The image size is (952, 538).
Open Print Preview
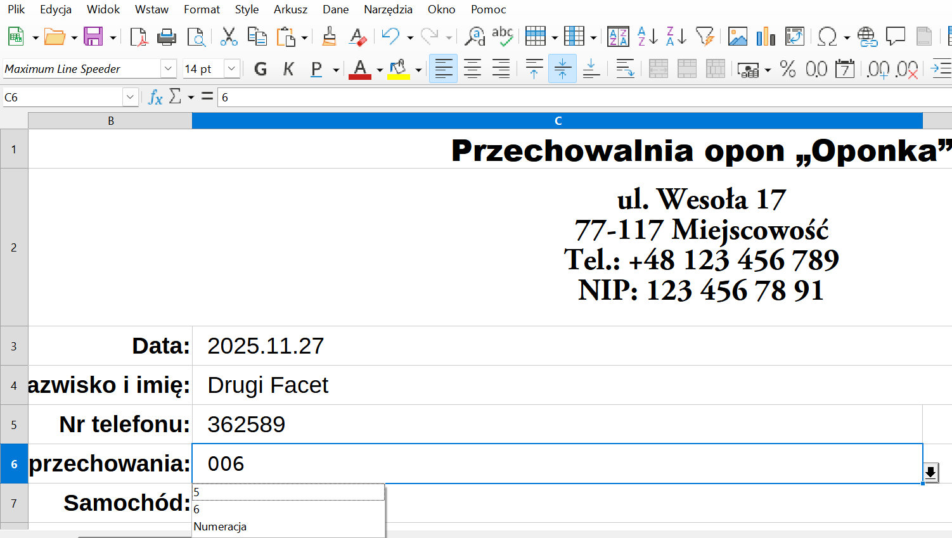click(x=196, y=37)
